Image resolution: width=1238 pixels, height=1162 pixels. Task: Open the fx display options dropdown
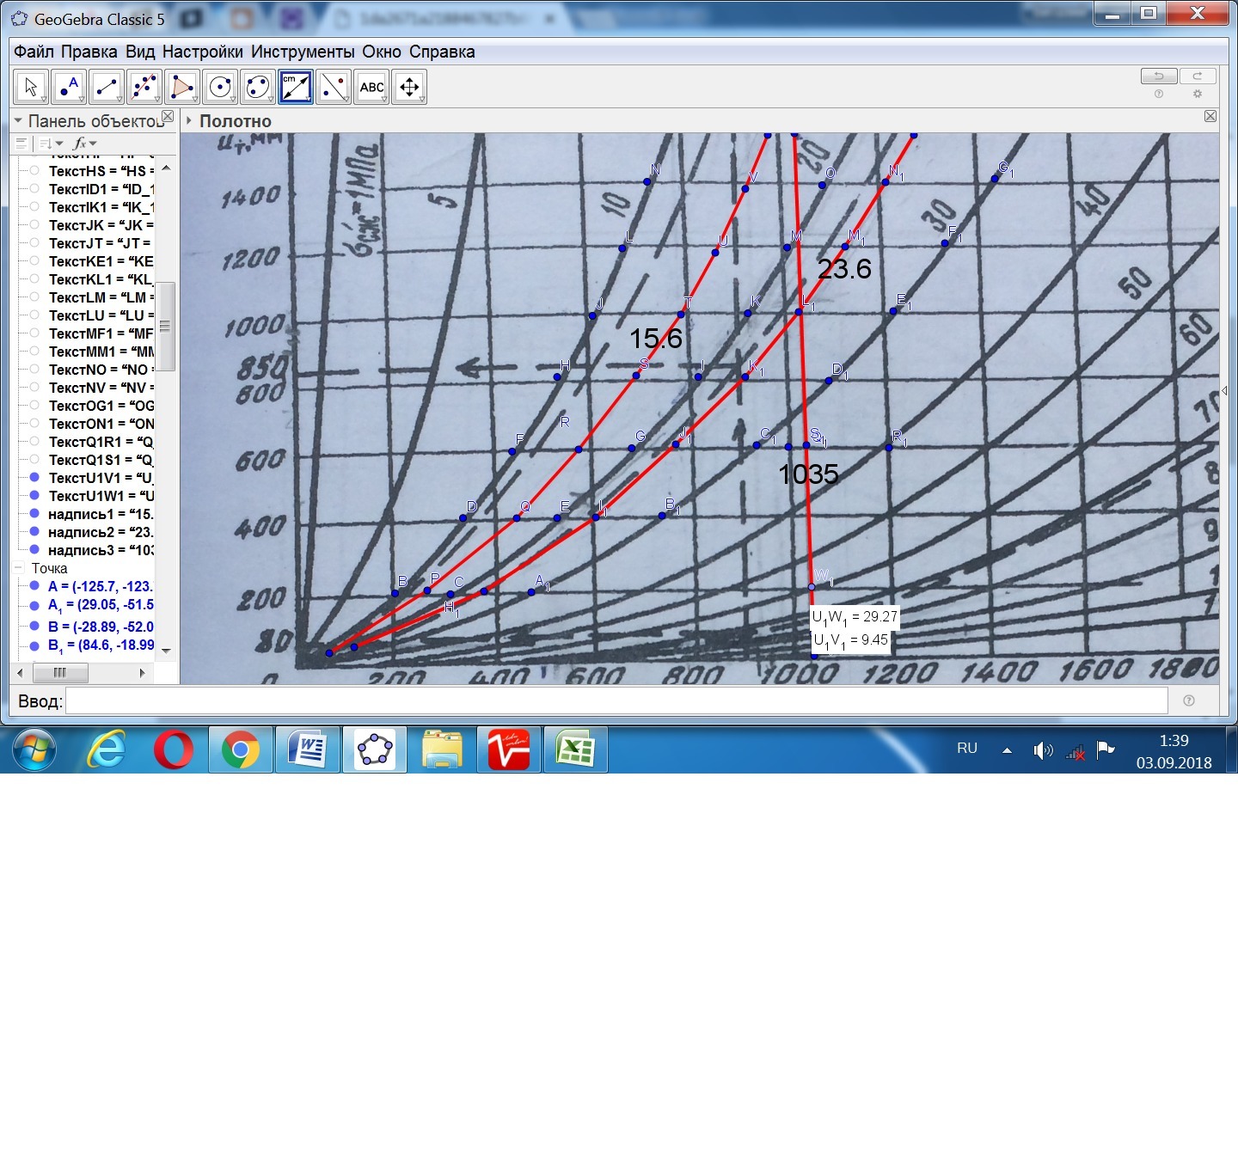84,144
